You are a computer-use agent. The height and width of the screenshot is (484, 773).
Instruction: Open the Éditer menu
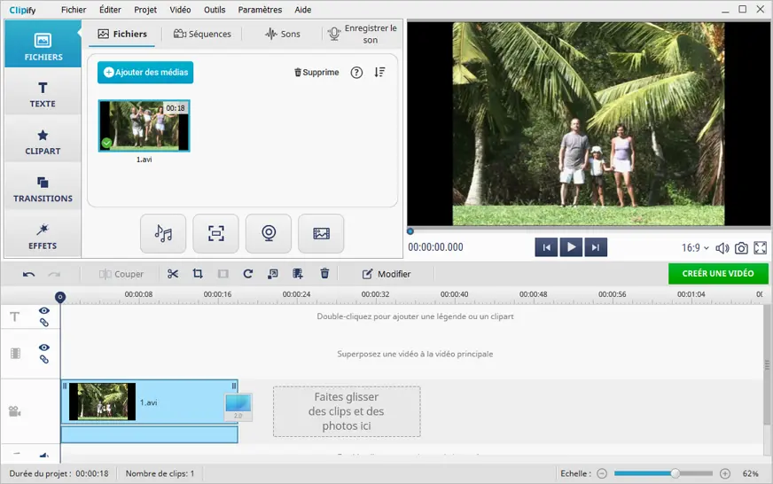(110, 10)
